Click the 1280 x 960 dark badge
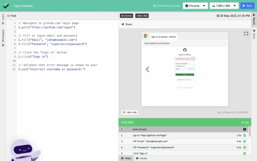Screen dimensions: 257x161 pyautogui.click(x=142, y=16)
